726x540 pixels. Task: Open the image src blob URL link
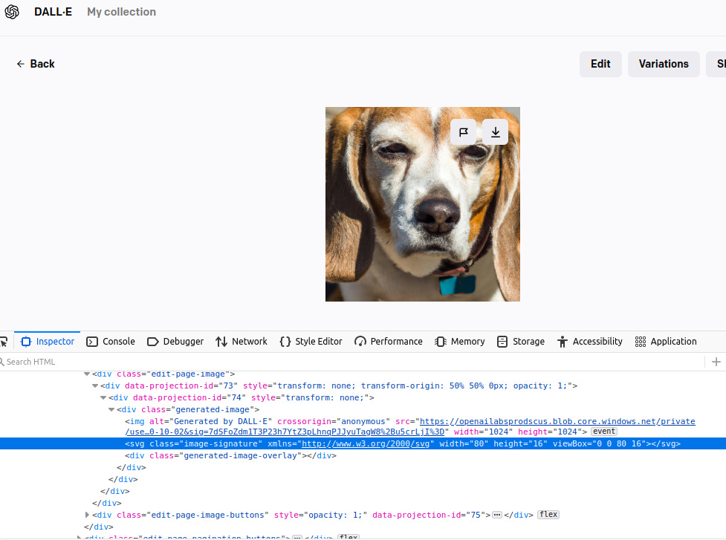(x=409, y=426)
